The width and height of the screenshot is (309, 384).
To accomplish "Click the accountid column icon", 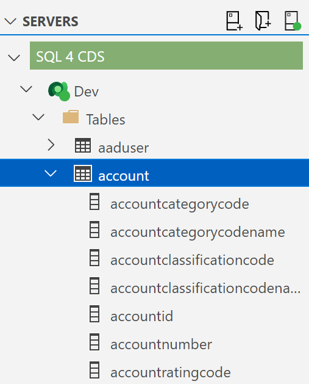I will (94, 314).
